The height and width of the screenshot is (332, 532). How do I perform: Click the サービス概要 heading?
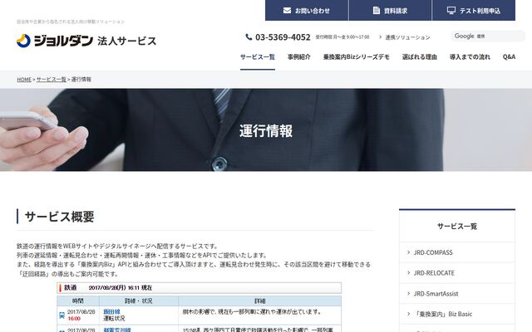(59, 217)
